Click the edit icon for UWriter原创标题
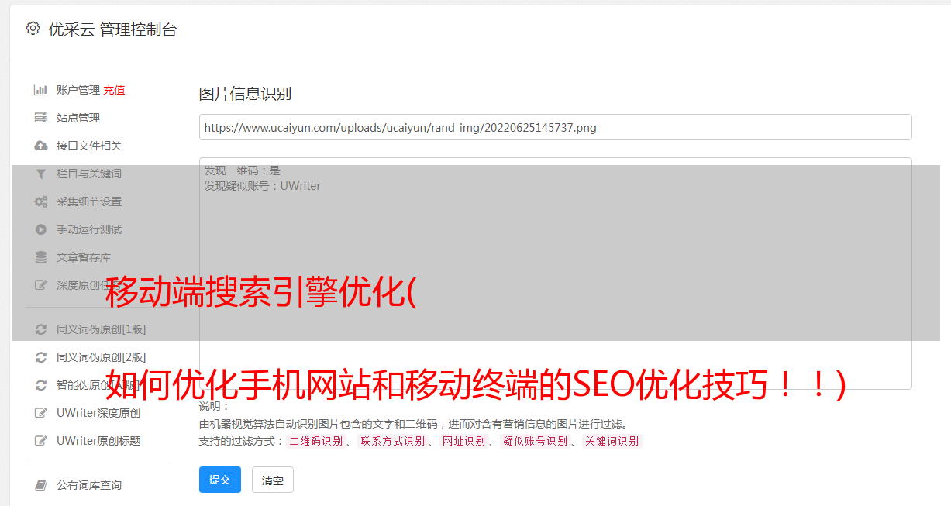This screenshot has height=506, width=951. (41, 441)
